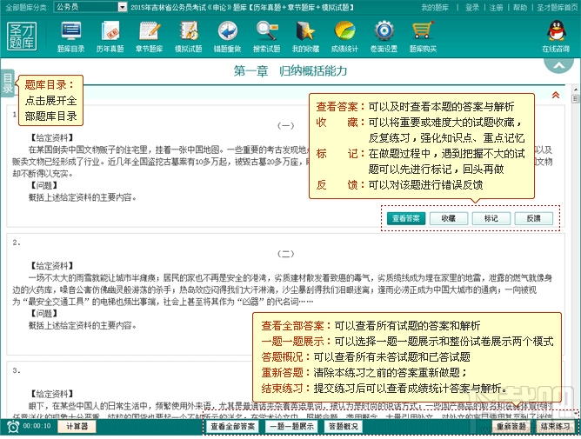
Task: Click the 圣才题库 logo
Action: click(22, 36)
